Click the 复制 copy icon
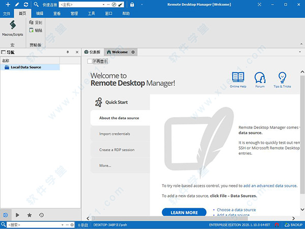305x229 pixels. [31, 22]
